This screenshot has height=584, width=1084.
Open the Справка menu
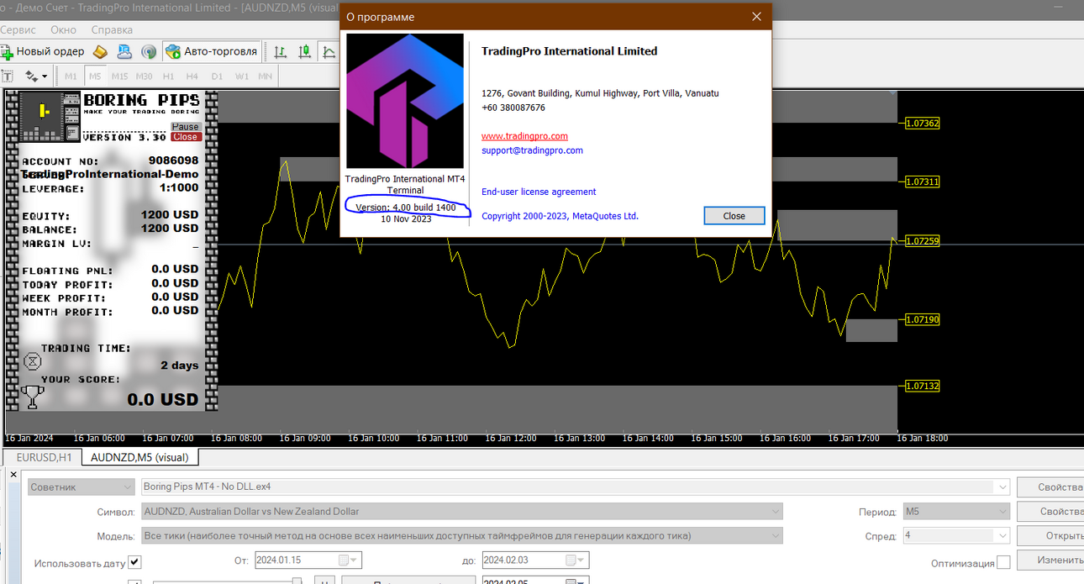(112, 29)
